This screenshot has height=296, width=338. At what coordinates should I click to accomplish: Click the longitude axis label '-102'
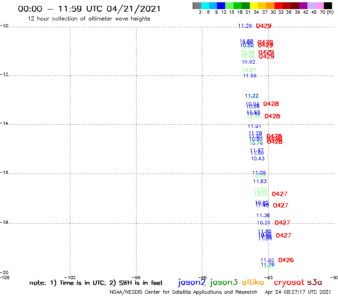click(70, 277)
